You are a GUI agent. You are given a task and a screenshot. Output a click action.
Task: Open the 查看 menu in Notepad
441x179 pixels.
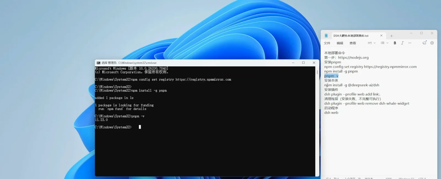(353, 43)
